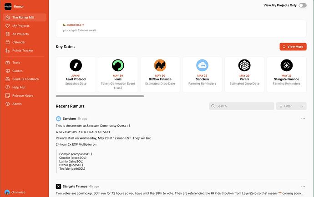Click the search magnifier icon
This screenshot has width=314, height=197.
pyautogui.click(x=213, y=106)
